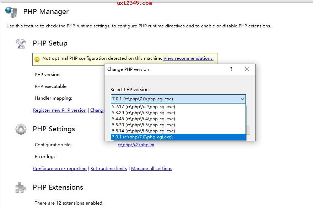Image resolution: width=313 pixels, height=211 pixels.
Task: Click the help question mark in the dialog
Action: point(231,69)
